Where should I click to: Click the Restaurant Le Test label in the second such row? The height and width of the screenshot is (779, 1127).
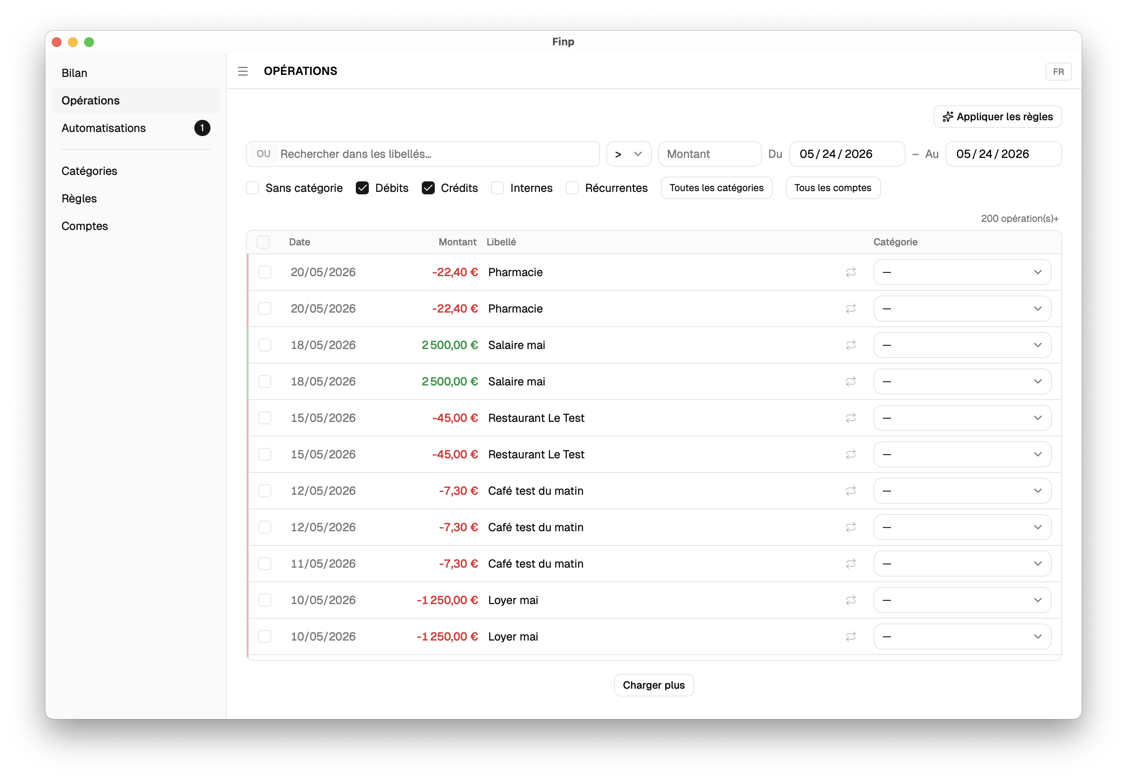(x=536, y=454)
